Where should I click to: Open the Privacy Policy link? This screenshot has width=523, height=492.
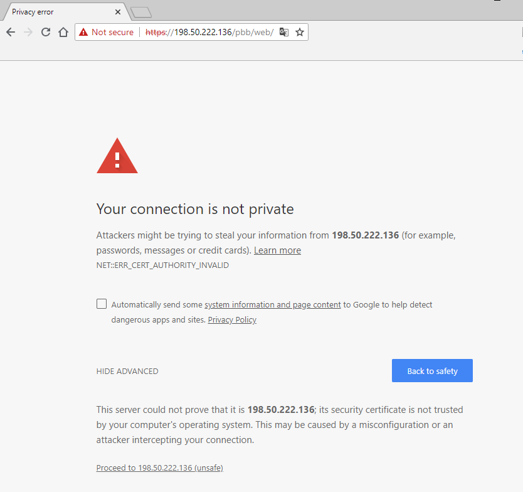[x=232, y=320]
